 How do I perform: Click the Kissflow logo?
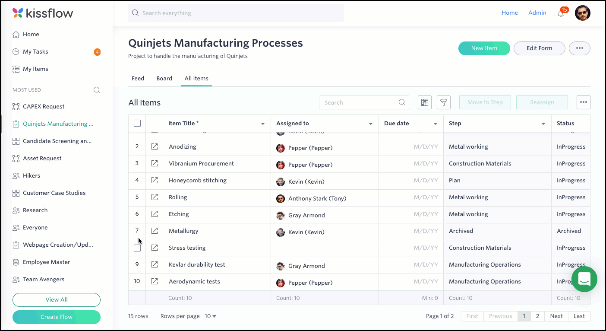tap(43, 13)
